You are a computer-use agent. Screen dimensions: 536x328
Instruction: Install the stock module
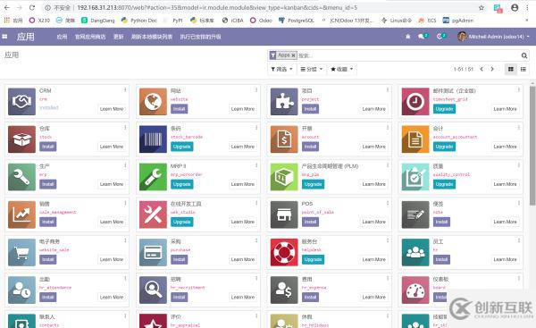click(x=48, y=147)
